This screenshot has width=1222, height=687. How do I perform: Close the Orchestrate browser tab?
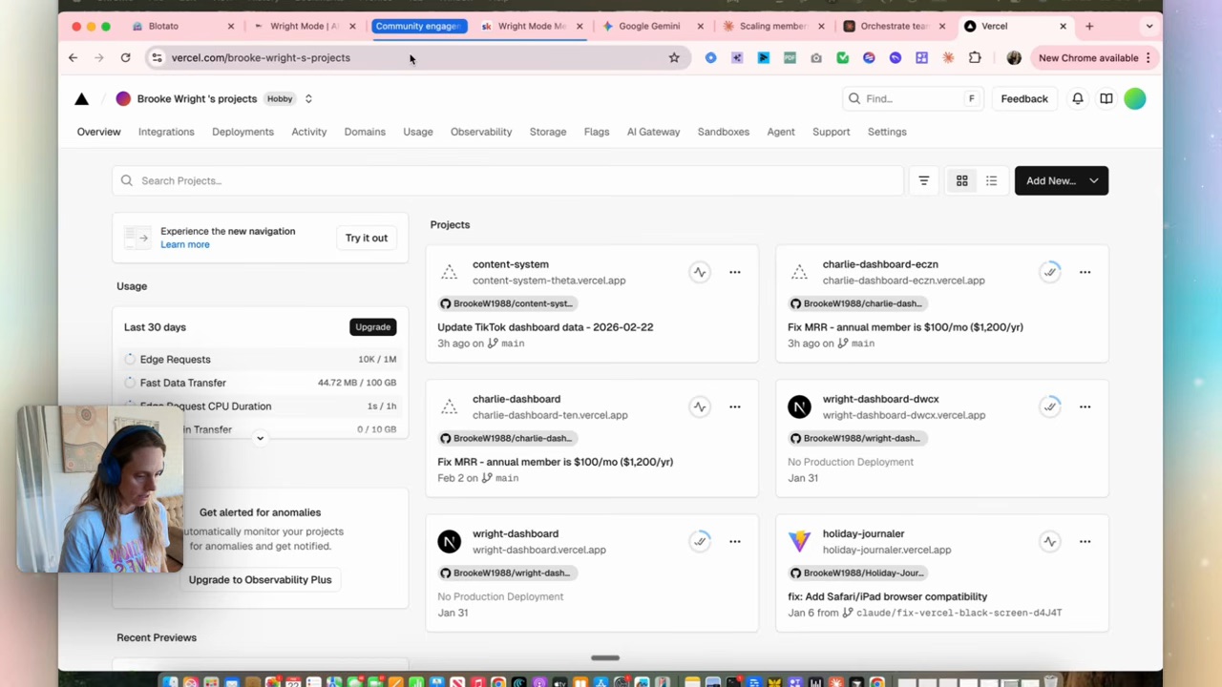[942, 26]
